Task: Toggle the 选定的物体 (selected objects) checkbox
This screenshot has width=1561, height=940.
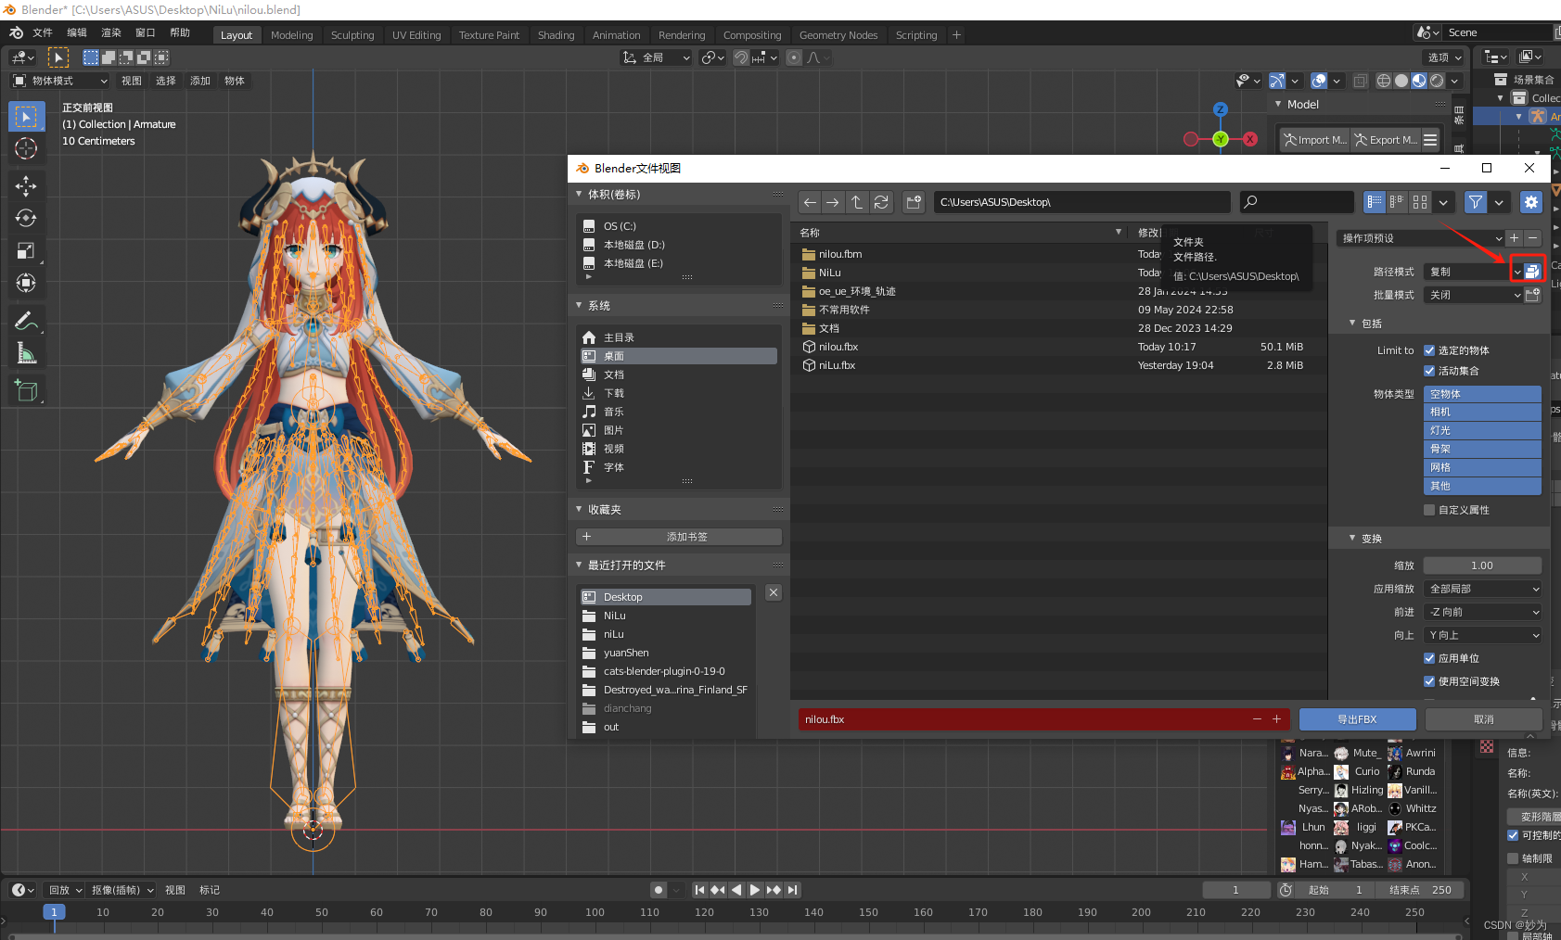Action: coord(1429,350)
